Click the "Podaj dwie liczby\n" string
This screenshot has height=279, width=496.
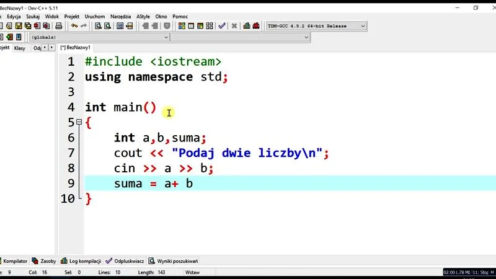point(247,153)
